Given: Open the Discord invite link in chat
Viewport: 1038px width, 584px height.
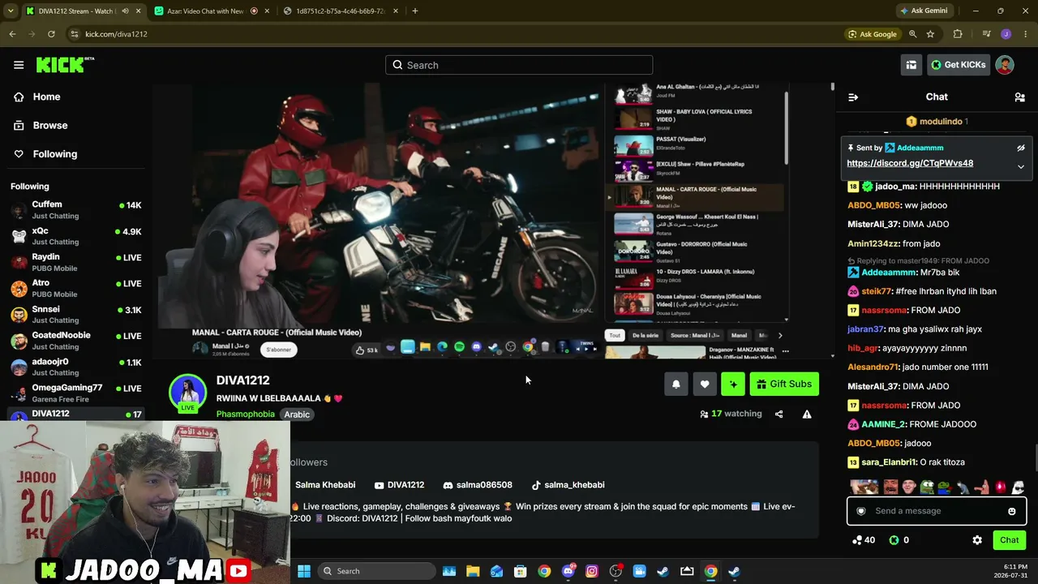Looking at the screenshot, I should (910, 163).
